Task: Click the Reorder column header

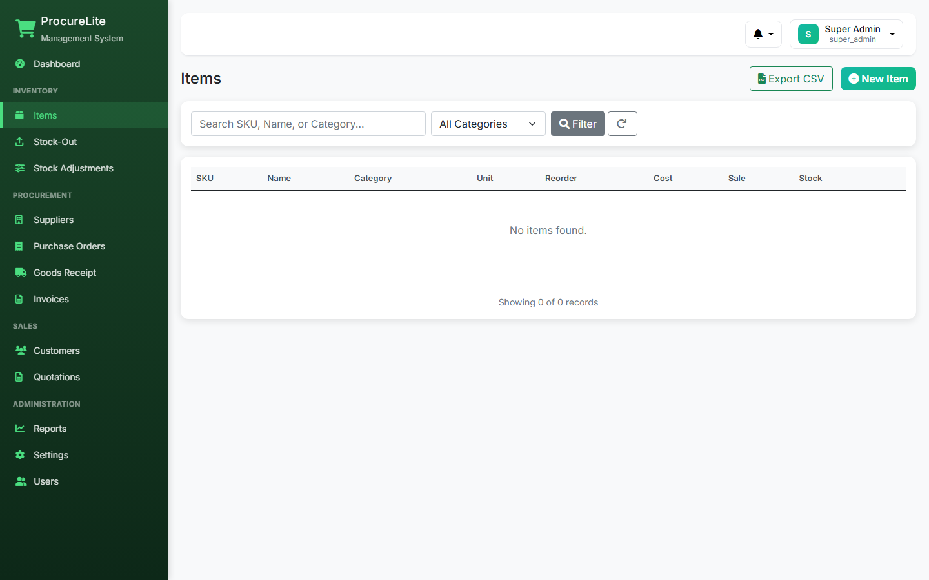Action: coord(561,179)
